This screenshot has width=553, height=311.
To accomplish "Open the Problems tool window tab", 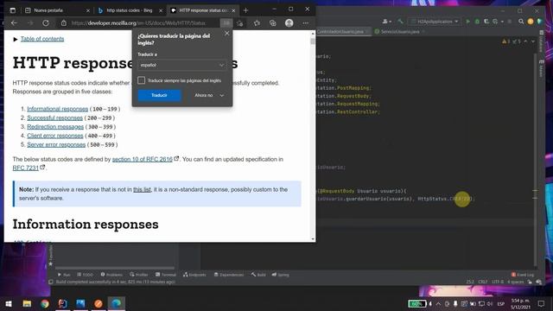I will (111, 275).
